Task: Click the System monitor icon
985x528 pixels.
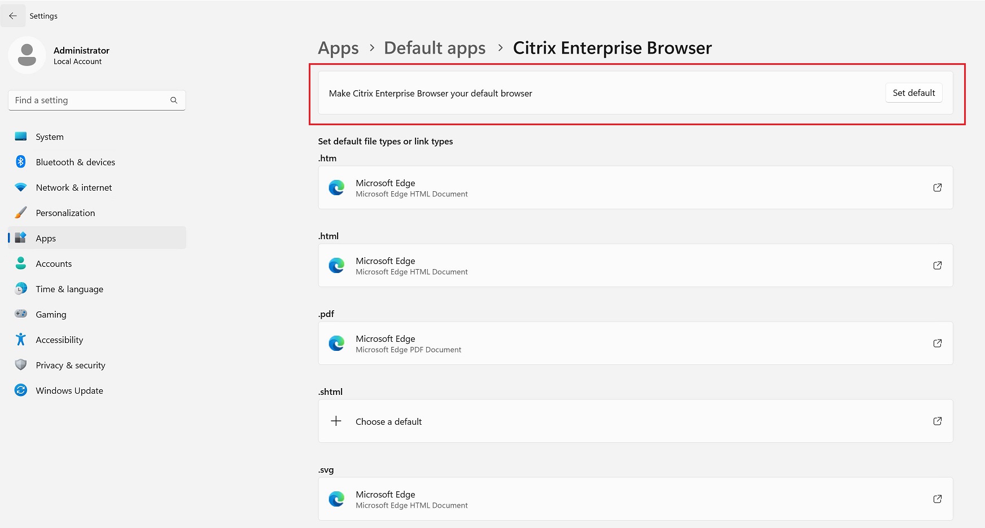Action: [x=21, y=137]
